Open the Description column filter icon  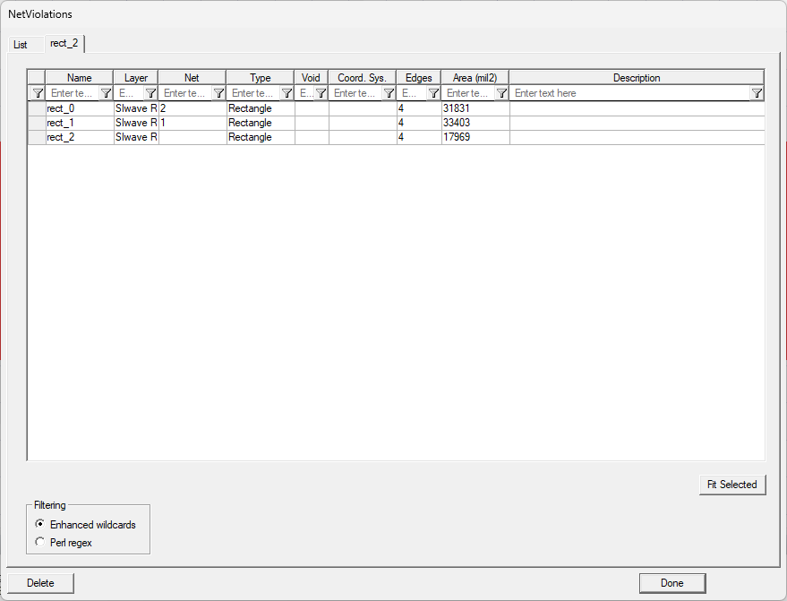[757, 93]
